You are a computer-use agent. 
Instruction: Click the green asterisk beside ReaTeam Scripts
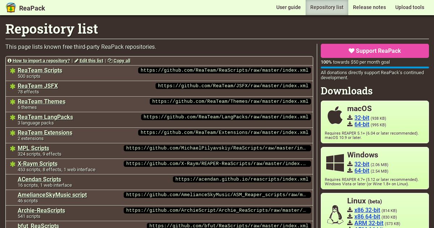(x=13, y=71)
